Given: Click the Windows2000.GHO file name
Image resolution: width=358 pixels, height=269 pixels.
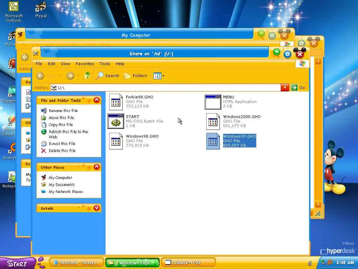Looking at the screenshot, I should [x=242, y=117].
